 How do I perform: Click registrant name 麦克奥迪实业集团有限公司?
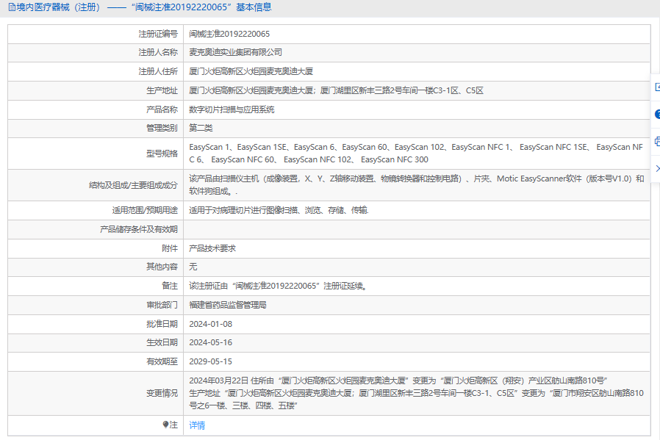pos(235,52)
